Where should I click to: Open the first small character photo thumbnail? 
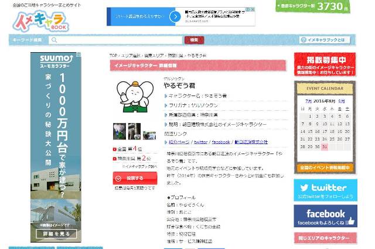coord(120,131)
